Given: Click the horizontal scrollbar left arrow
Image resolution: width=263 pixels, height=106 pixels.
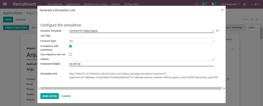Looking at the screenshot, I should [39, 88].
